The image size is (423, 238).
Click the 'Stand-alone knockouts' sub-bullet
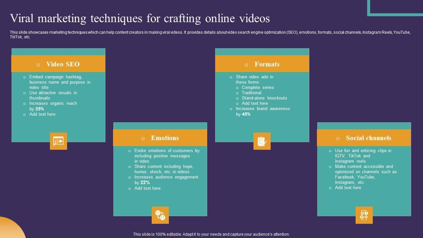(264, 98)
